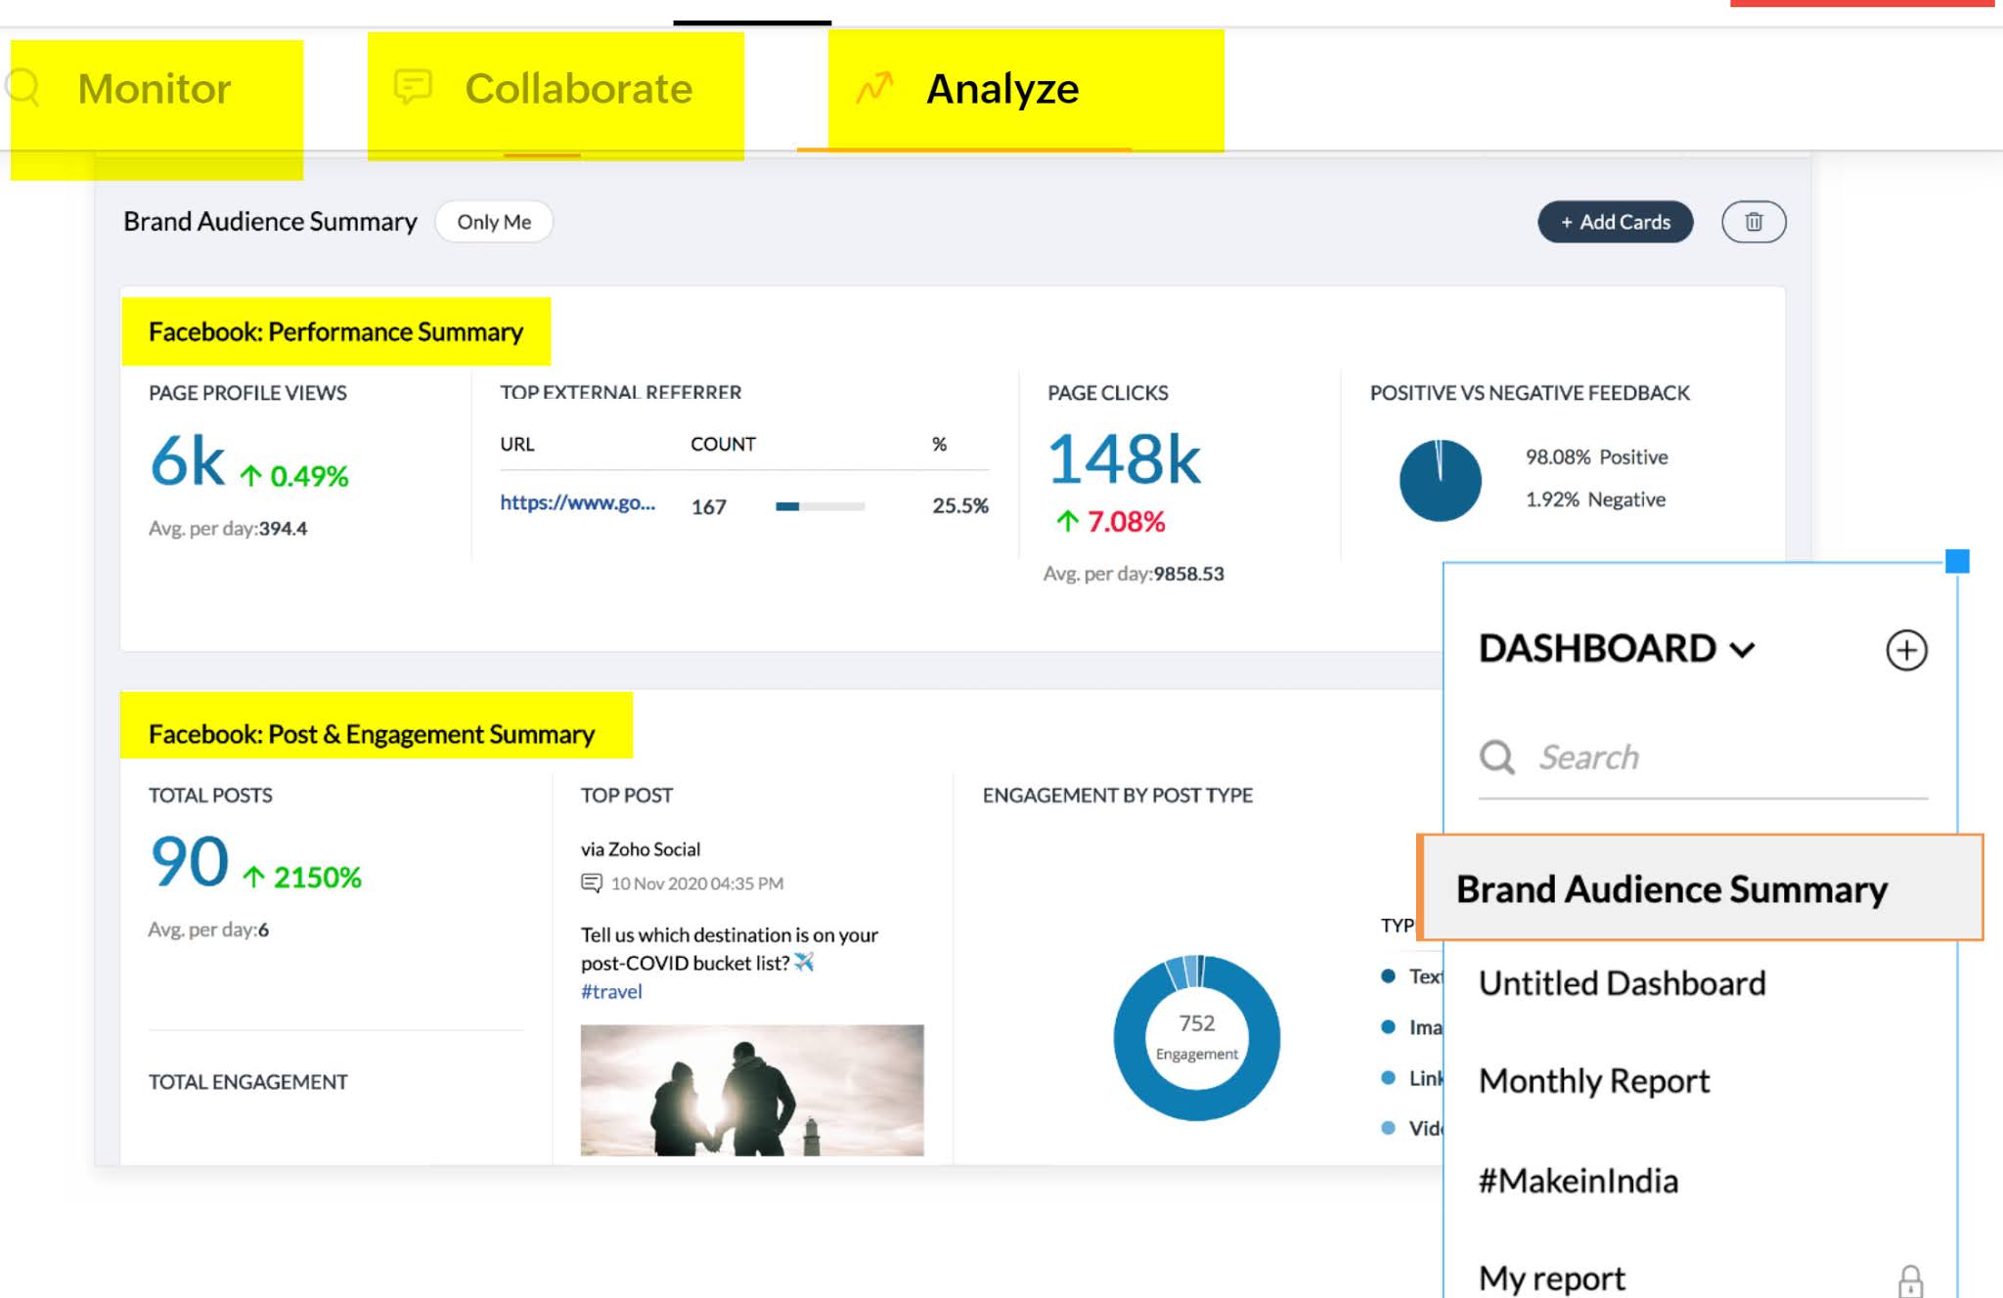Open the #MakeinIndia dashboard

click(x=1578, y=1181)
